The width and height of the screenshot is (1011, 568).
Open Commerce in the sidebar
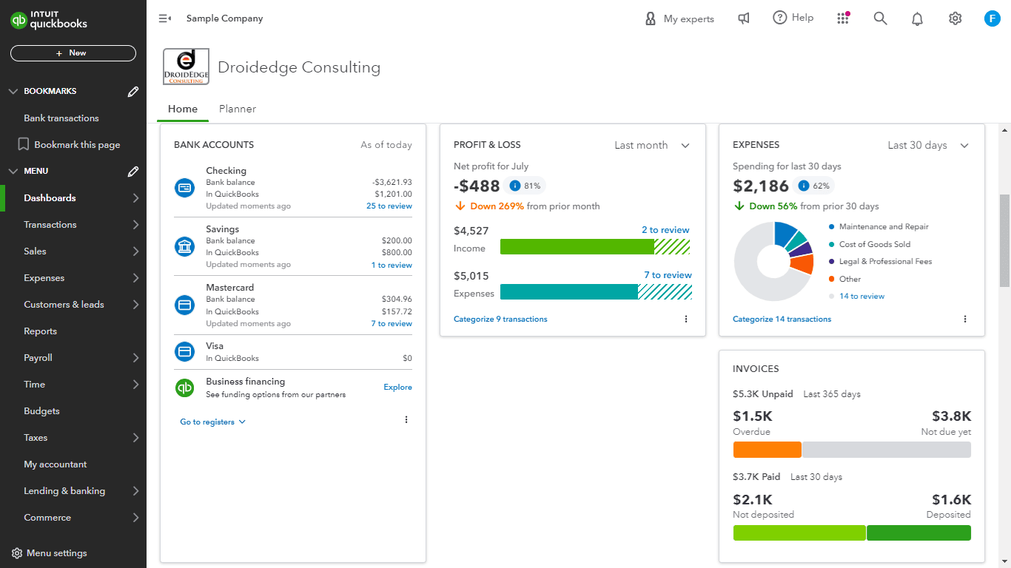click(x=47, y=518)
